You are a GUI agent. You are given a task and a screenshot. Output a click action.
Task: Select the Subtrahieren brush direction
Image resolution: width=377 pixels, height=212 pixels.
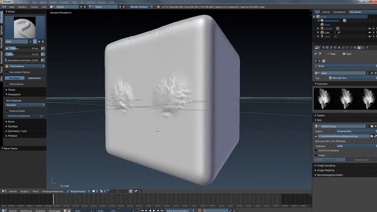click(x=35, y=78)
